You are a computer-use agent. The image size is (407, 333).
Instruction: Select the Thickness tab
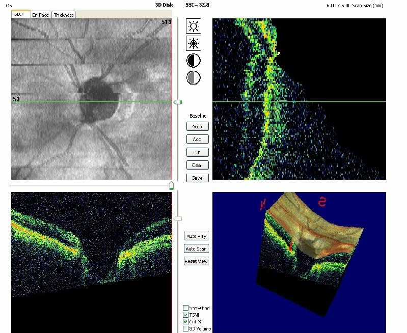(64, 15)
